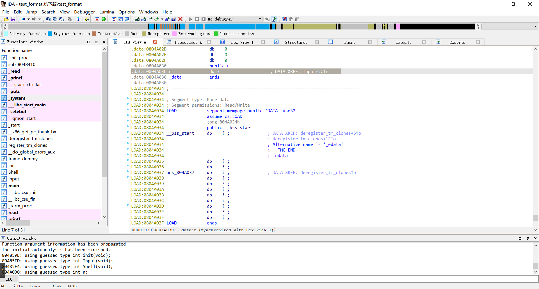The height and width of the screenshot is (289, 539).
Task: Click the Save database icon
Action: tap(13, 19)
